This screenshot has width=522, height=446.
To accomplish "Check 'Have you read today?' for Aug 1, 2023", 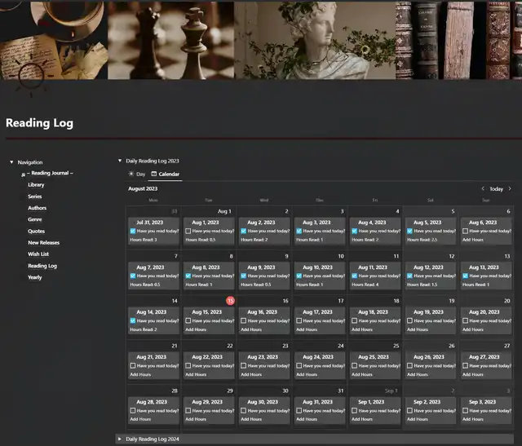I will tap(188, 231).
